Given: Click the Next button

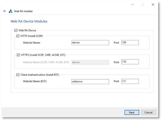Looking at the screenshot, I should [x=132, y=112].
